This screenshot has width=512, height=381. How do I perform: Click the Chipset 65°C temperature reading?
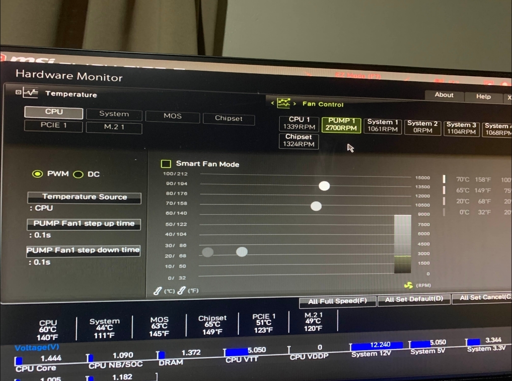coord(212,325)
